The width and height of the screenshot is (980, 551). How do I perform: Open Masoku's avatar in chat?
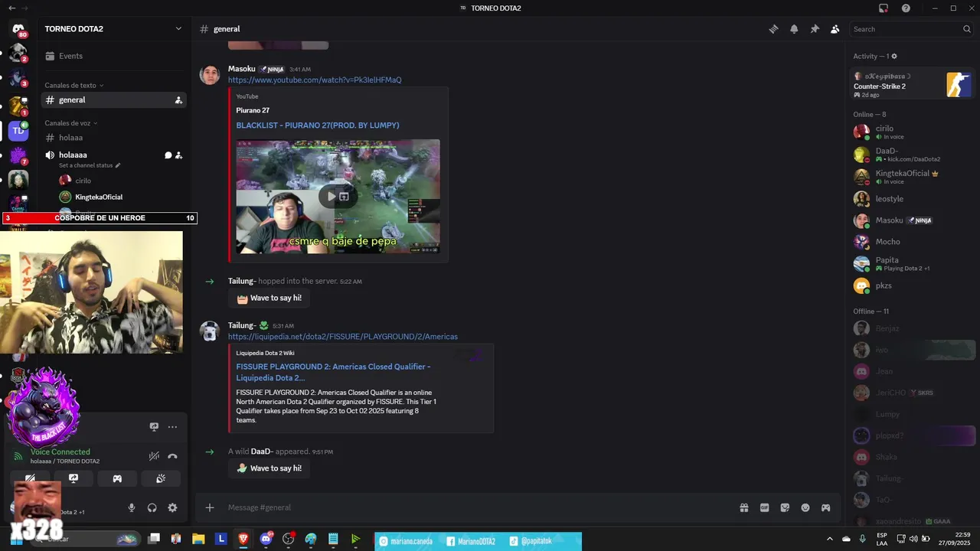(210, 75)
